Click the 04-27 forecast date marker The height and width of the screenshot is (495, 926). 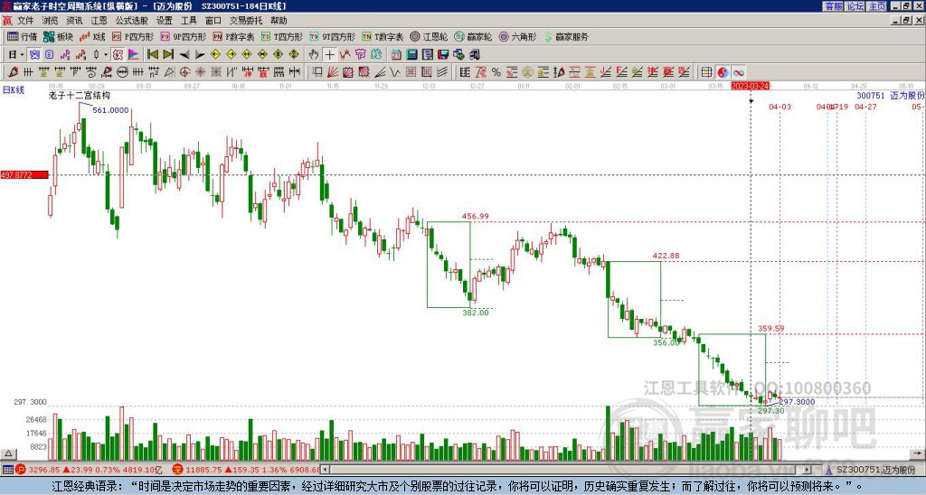pyautogui.click(x=865, y=107)
